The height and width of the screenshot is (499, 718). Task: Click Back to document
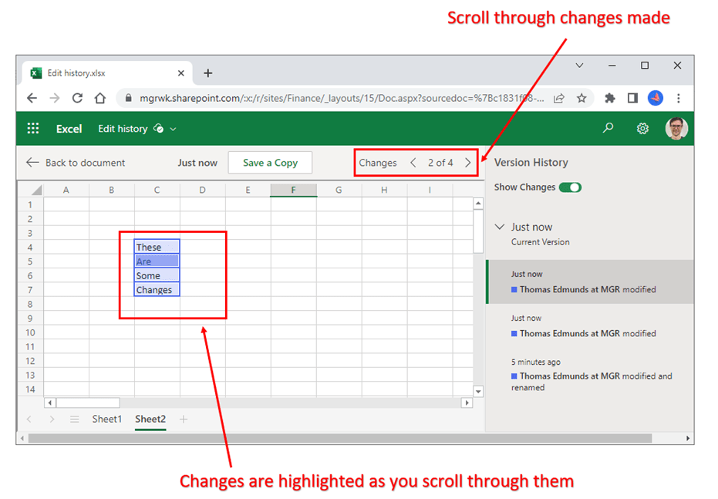pos(76,163)
